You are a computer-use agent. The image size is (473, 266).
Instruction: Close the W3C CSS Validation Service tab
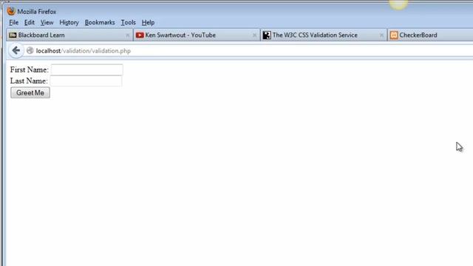click(x=381, y=35)
